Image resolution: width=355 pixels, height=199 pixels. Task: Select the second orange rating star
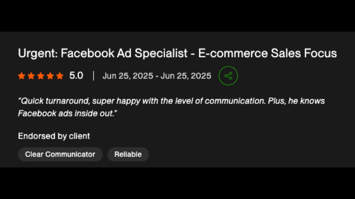coord(31,76)
